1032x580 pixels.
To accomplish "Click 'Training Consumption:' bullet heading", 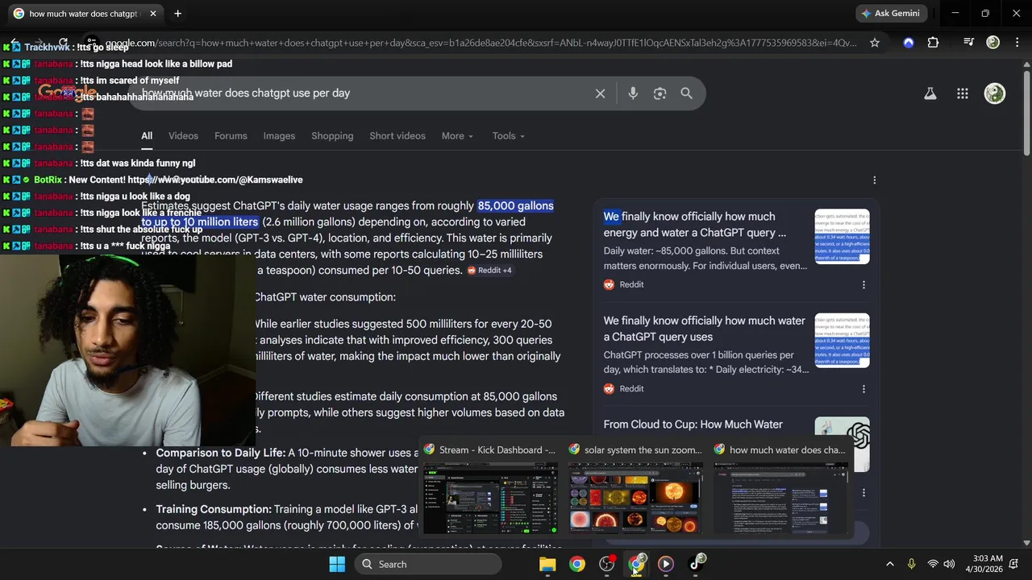I will [x=214, y=509].
